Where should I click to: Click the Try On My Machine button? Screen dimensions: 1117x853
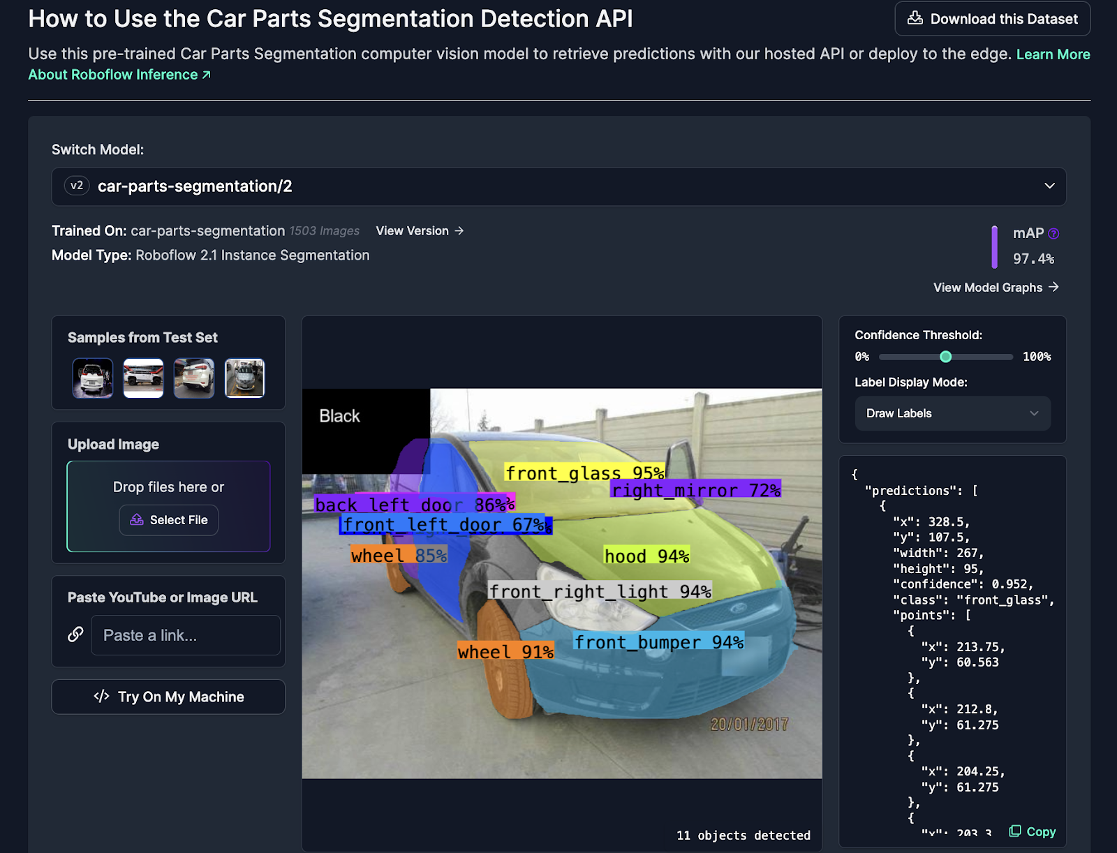168,697
